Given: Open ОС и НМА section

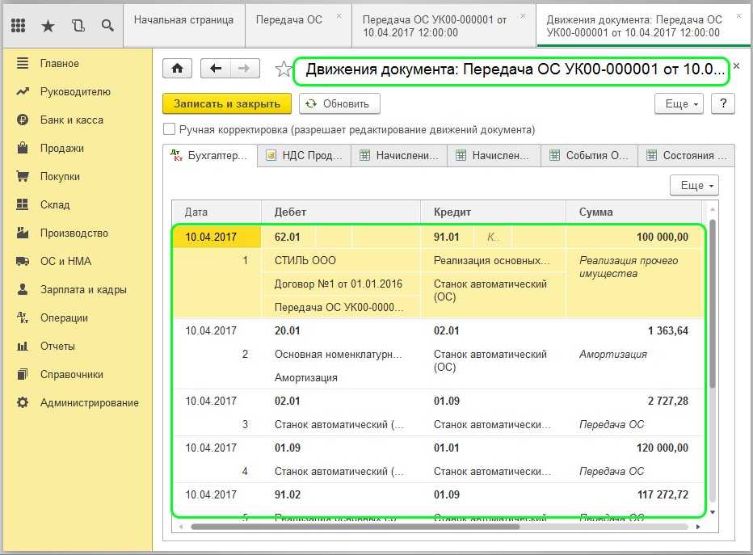Looking at the screenshot, I should pos(65,261).
